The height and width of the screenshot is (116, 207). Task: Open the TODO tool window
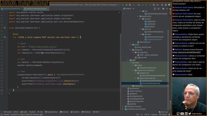96,112
